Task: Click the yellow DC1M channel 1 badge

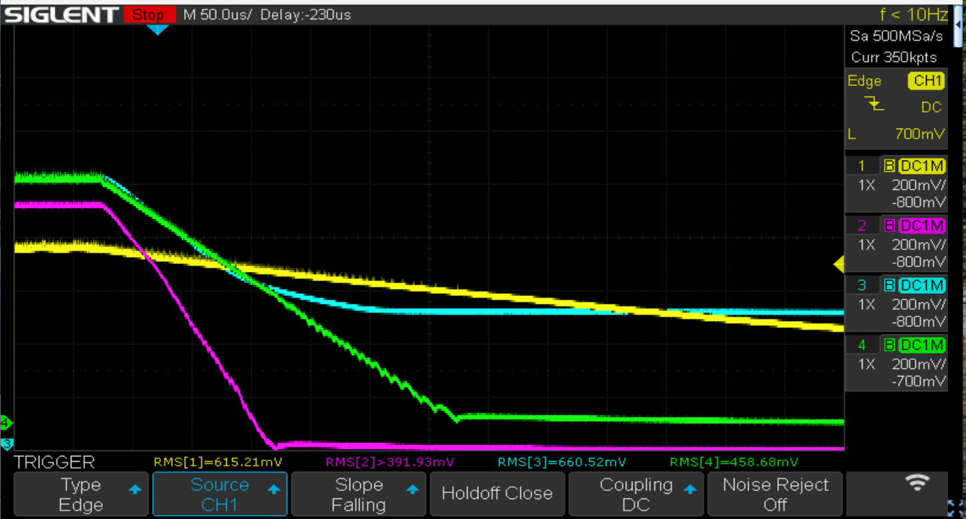Action: 921,166
